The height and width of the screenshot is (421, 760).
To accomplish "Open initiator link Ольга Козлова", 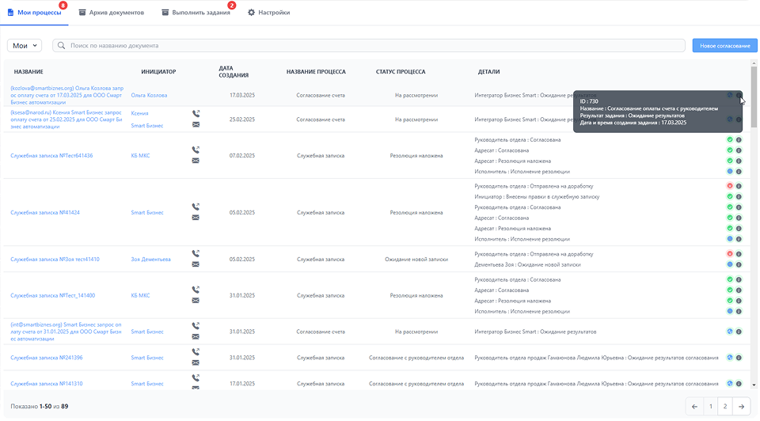I will [x=149, y=95].
